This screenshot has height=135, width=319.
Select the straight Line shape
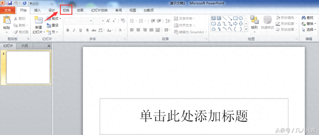(x=225, y=18)
